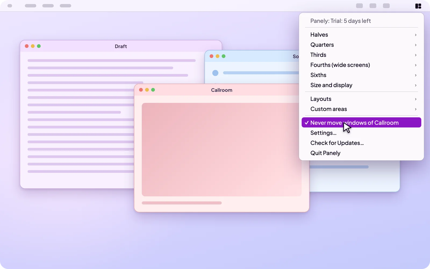The image size is (430, 269).
Task: Open the Halves submenu
Action: point(361,35)
